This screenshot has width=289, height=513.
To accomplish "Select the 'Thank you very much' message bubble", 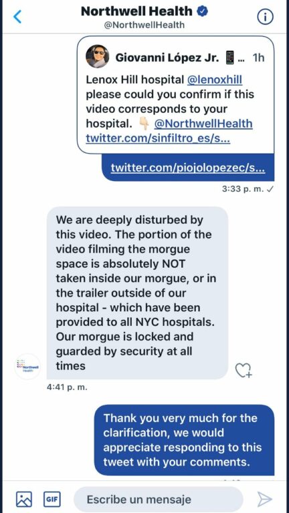I will [185, 440].
